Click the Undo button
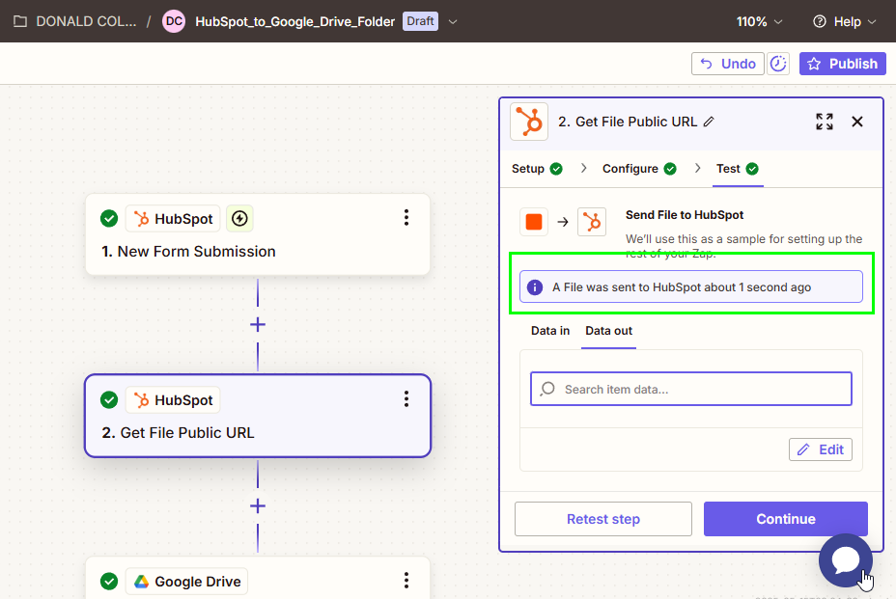 (728, 64)
